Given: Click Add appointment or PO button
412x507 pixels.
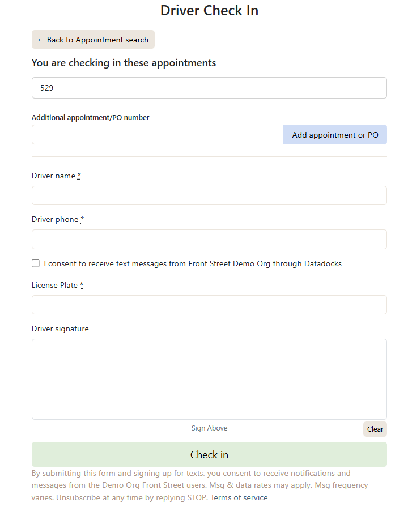Looking at the screenshot, I should point(335,134).
